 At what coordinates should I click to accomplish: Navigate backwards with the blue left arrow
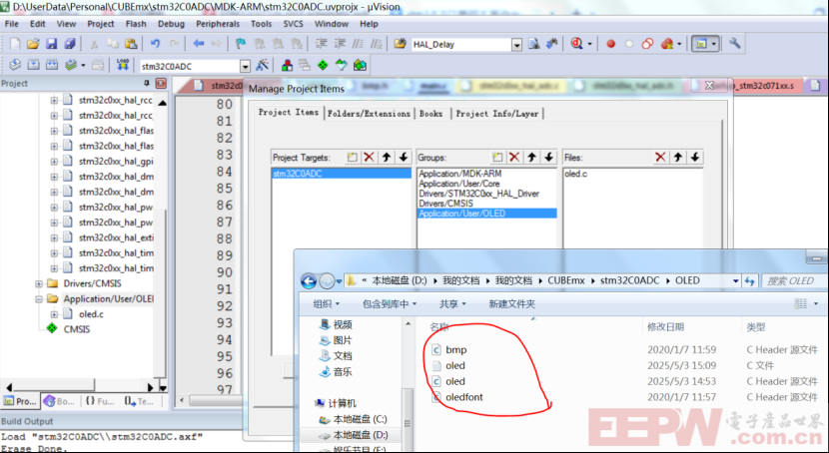point(199,44)
